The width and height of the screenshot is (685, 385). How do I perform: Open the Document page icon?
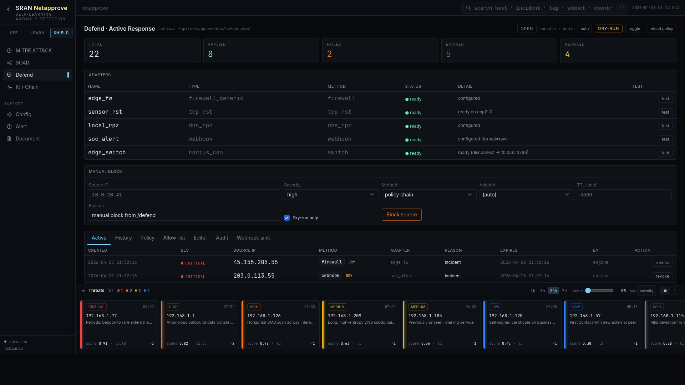[x=9, y=139]
